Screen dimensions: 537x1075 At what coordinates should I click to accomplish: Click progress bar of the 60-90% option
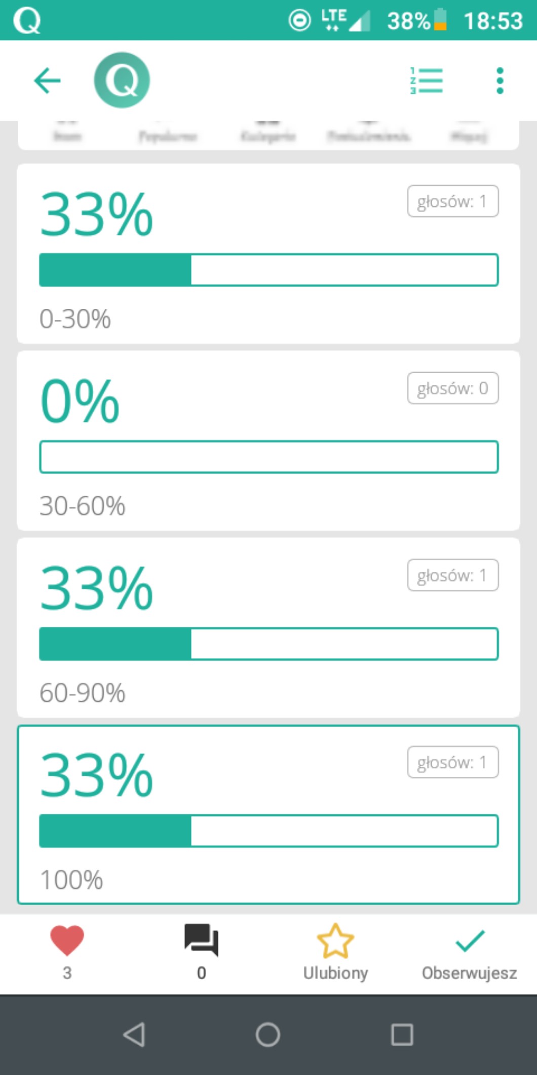[269, 644]
